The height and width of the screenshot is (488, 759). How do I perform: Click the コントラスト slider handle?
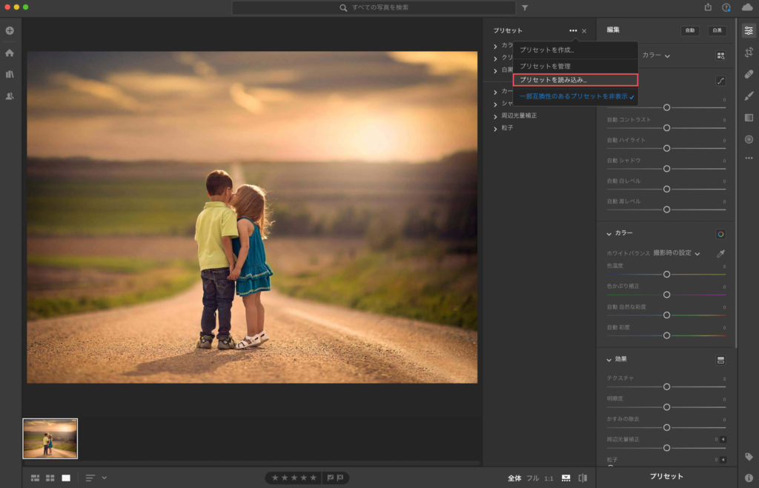[666, 127]
